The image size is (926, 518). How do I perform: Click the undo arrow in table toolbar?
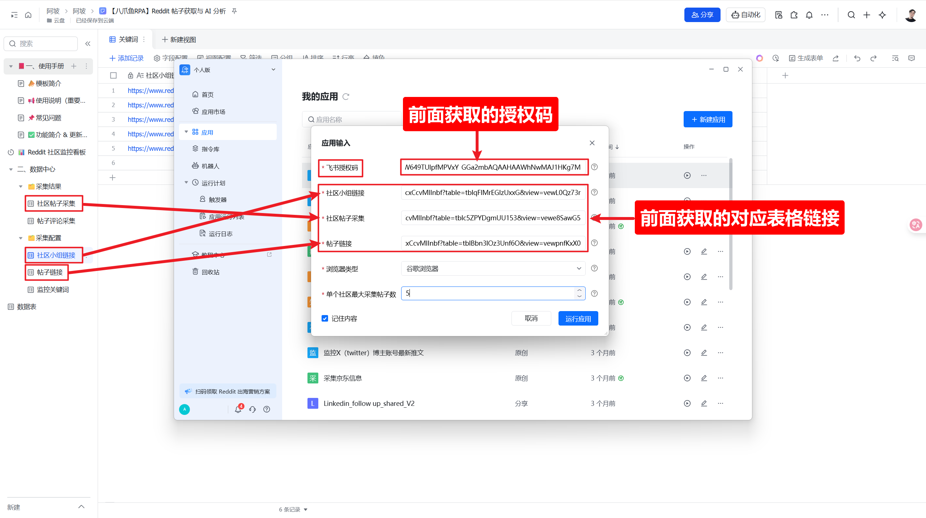pyautogui.click(x=857, y=58)
